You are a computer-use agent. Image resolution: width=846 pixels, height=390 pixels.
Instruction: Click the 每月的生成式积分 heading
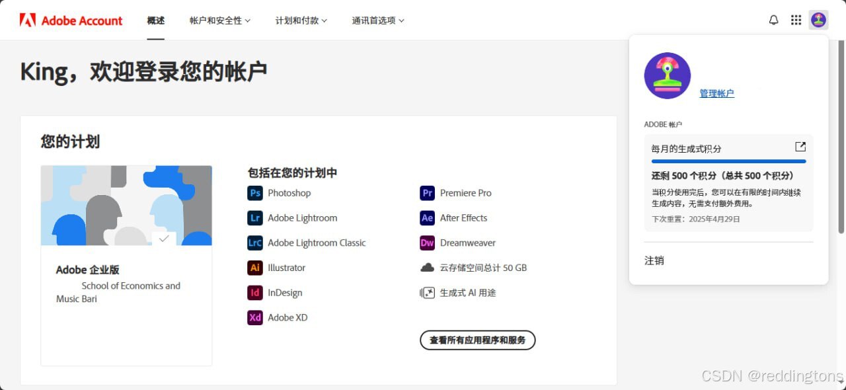click(x=686, y=149)
